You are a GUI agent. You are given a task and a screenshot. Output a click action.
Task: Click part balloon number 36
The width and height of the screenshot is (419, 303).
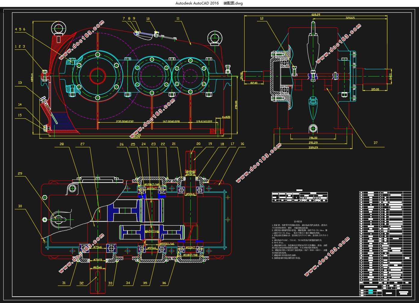(164, 283)
